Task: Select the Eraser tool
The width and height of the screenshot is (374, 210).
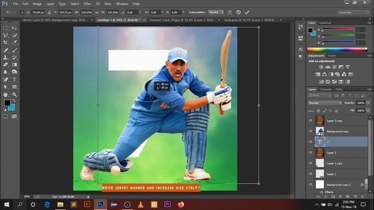Action: point(5,65)
